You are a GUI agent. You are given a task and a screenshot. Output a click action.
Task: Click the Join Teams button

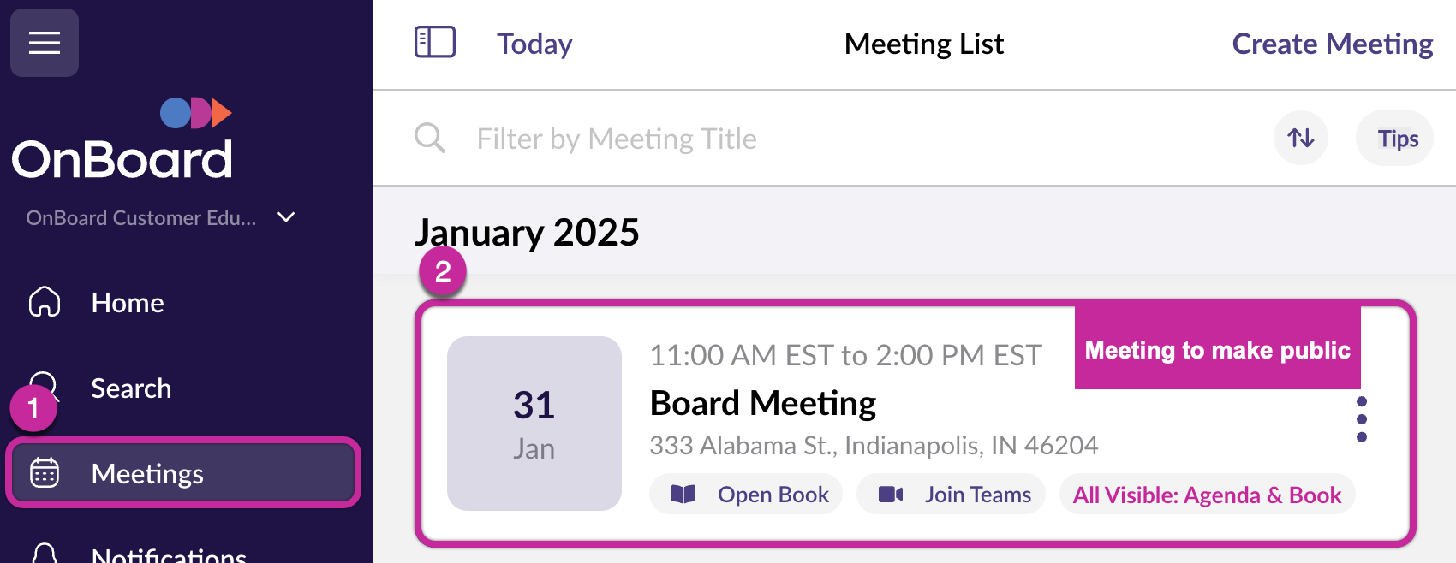click(952, 495)
